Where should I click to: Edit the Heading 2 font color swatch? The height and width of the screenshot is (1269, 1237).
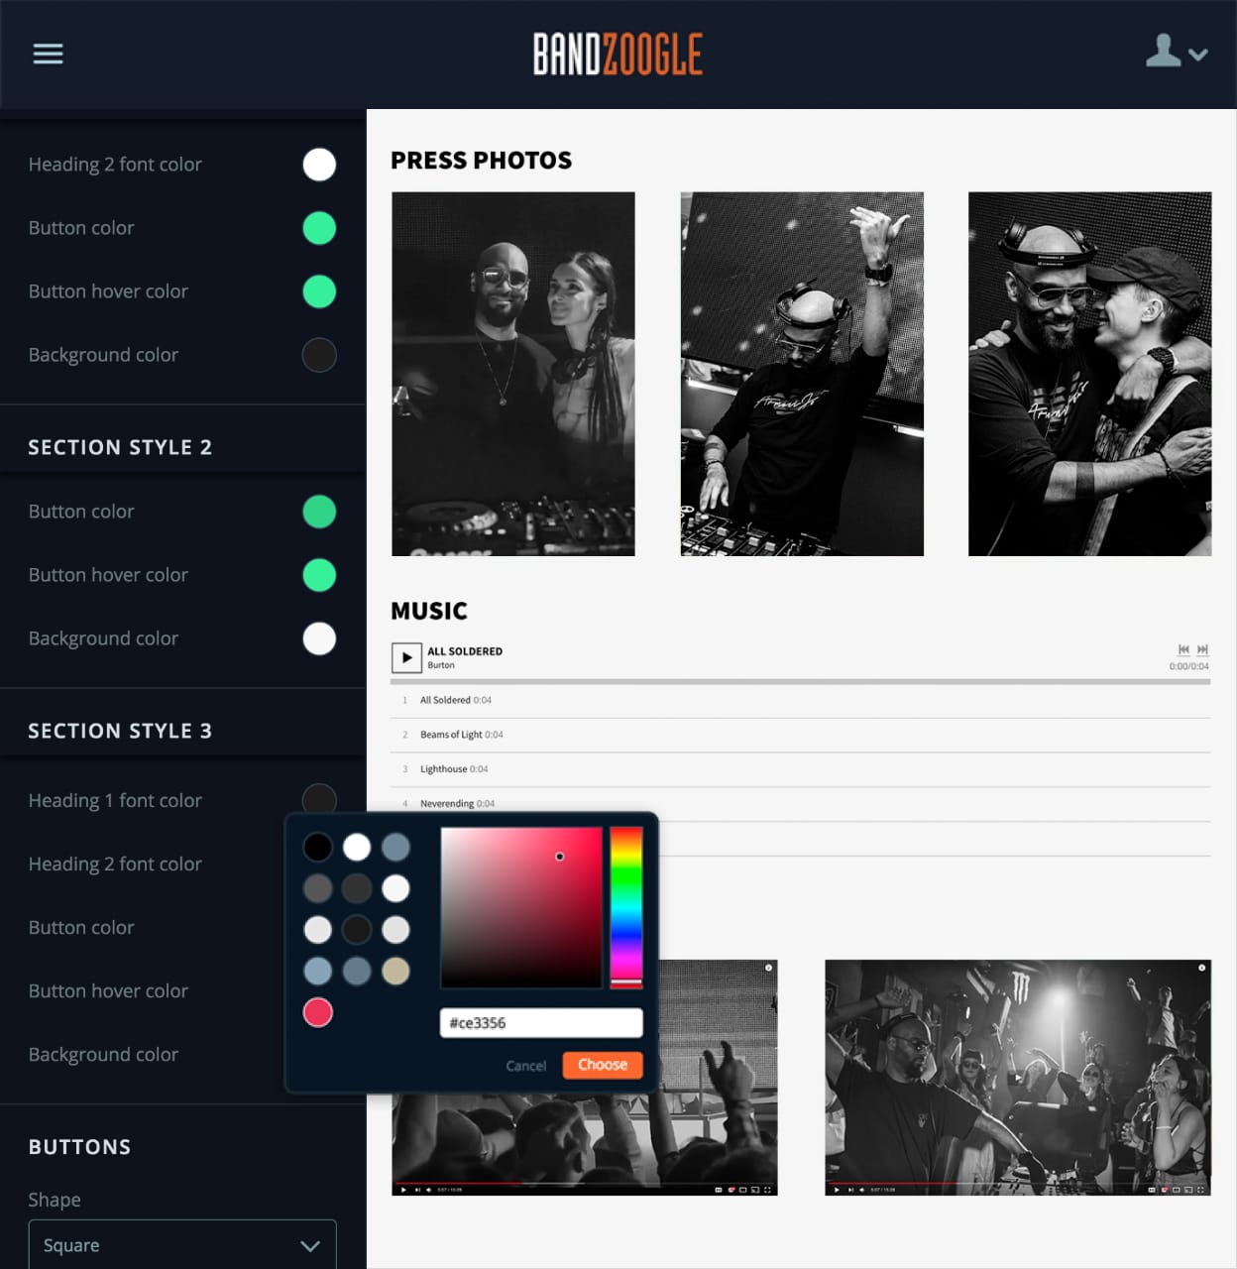(318, 165)
